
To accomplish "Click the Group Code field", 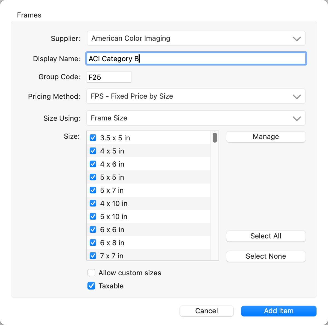I will coord(109,77).
